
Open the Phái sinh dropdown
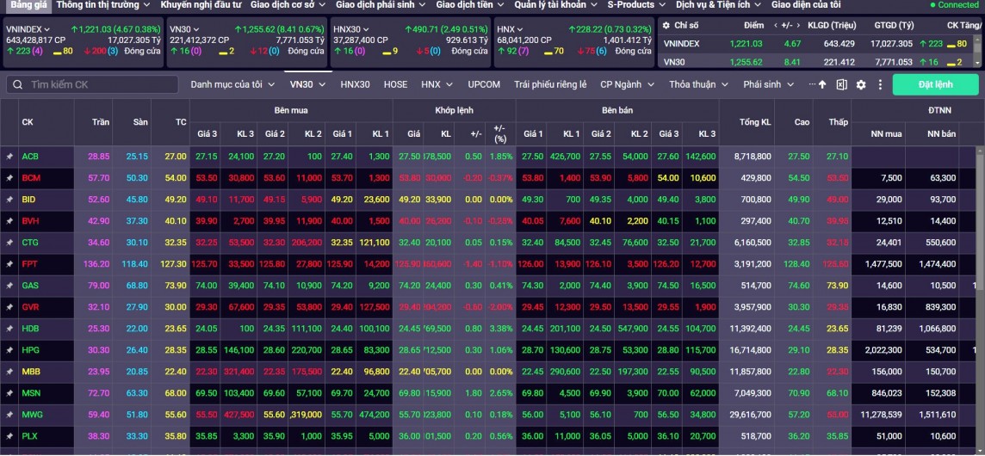[767, 85]
